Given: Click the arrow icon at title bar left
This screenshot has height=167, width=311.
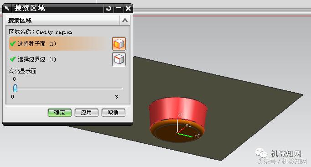Looking at the screenshot, I should click(7, 8).
